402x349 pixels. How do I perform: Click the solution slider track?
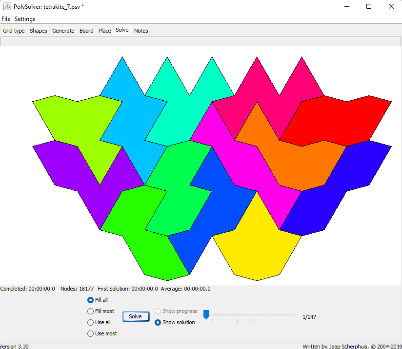[x=251, y=314]
